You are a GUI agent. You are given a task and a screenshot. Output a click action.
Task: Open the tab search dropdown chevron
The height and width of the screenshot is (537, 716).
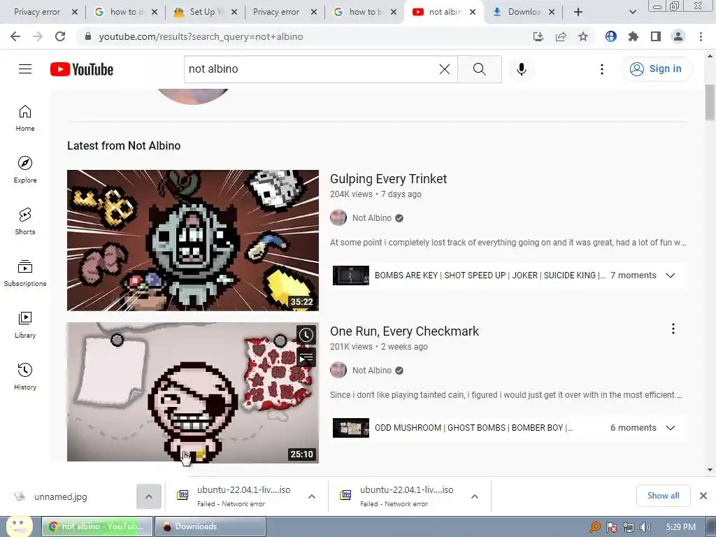point(632,12)
